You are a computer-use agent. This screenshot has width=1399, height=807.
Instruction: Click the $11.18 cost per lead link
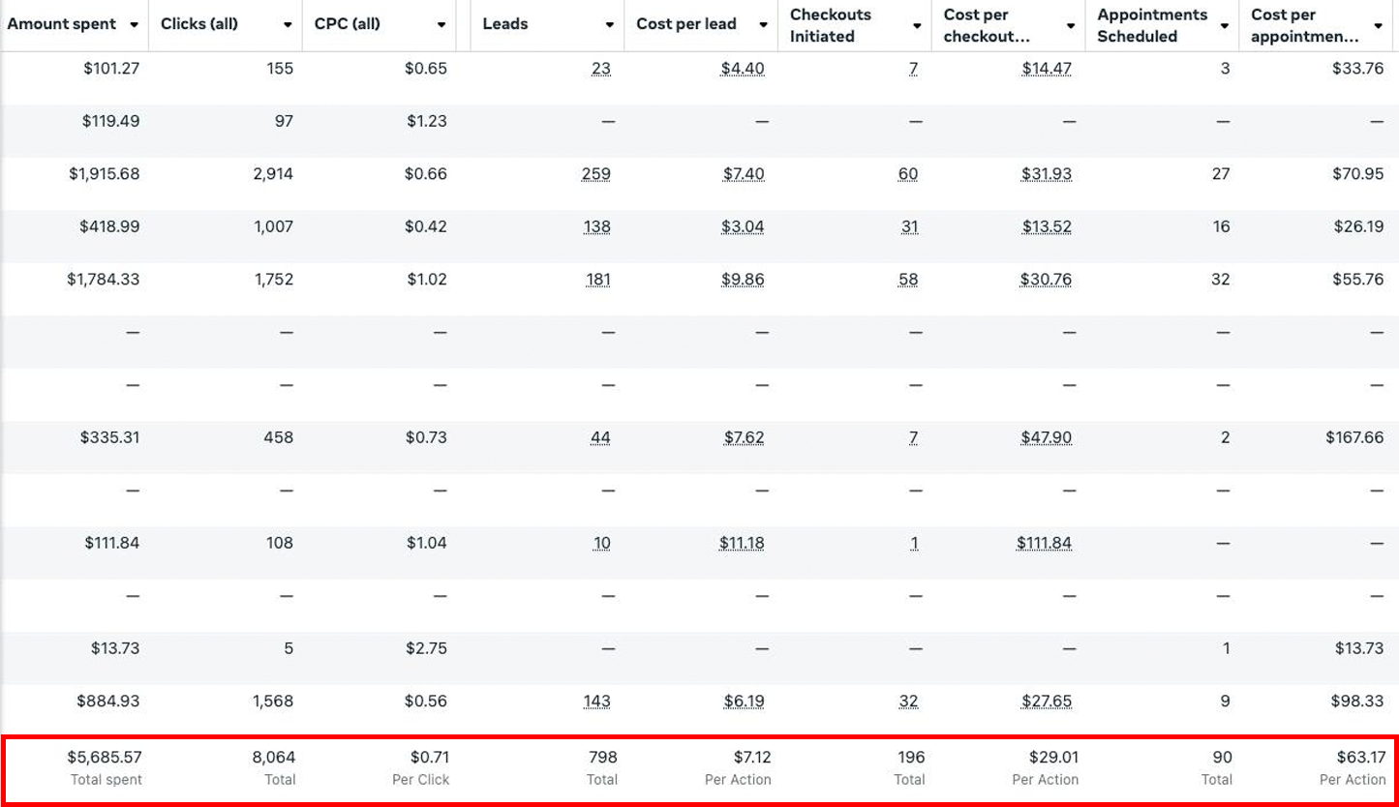(741, 543)
